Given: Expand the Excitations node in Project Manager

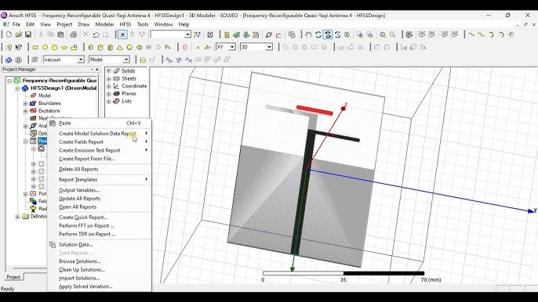Looking at the screenshot, I should point(25,111).
